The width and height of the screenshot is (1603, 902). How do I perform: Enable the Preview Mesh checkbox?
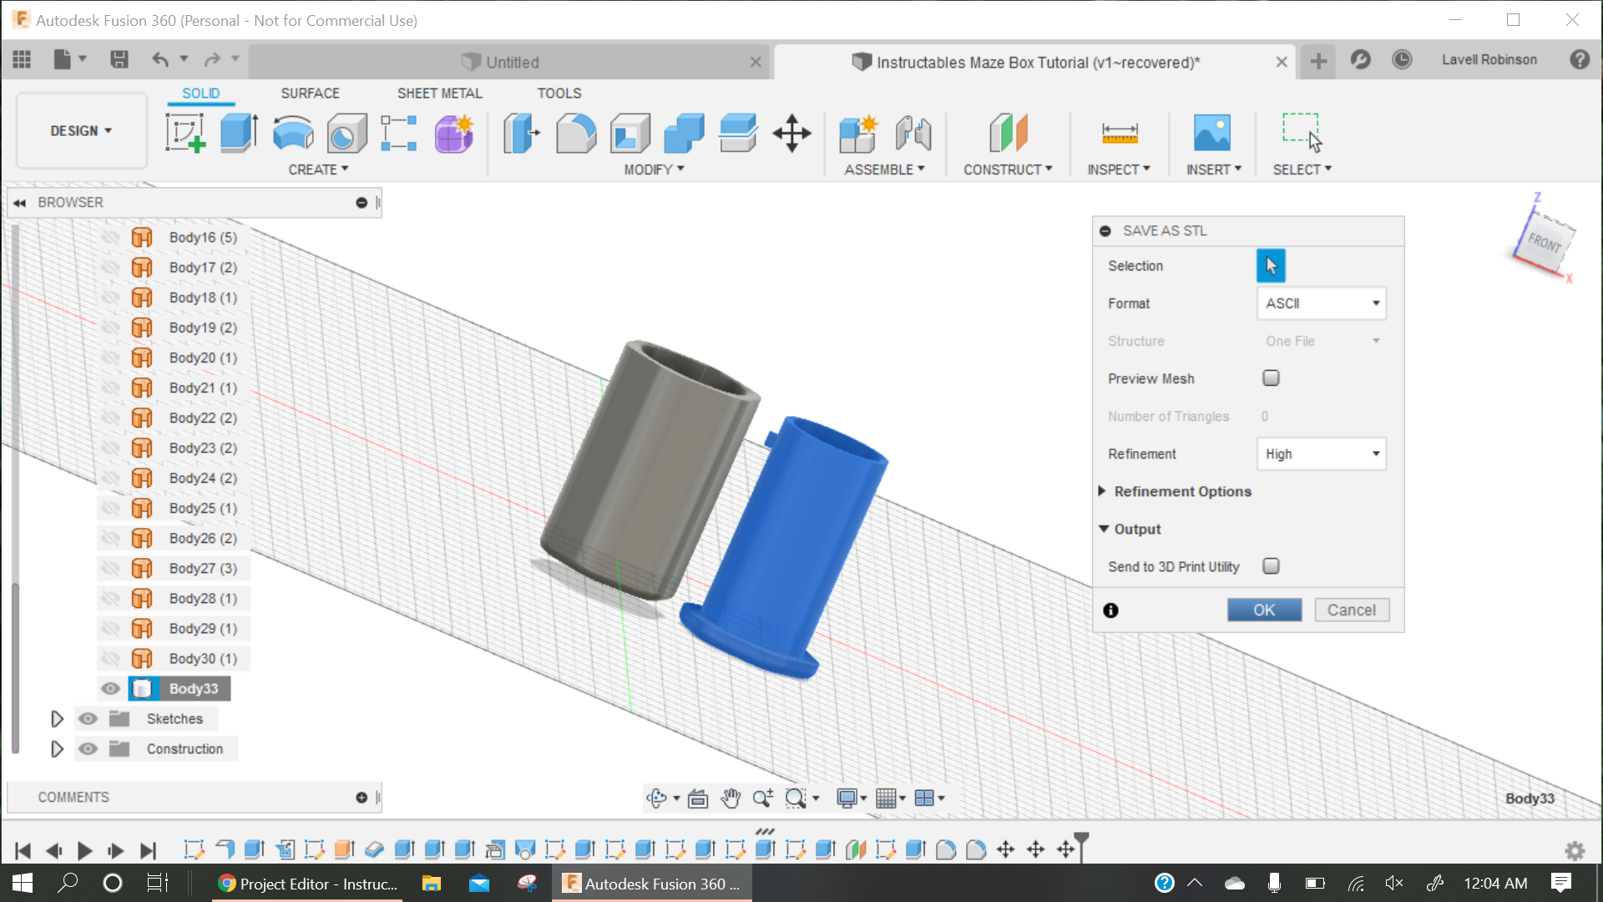tap(1271, 378)
